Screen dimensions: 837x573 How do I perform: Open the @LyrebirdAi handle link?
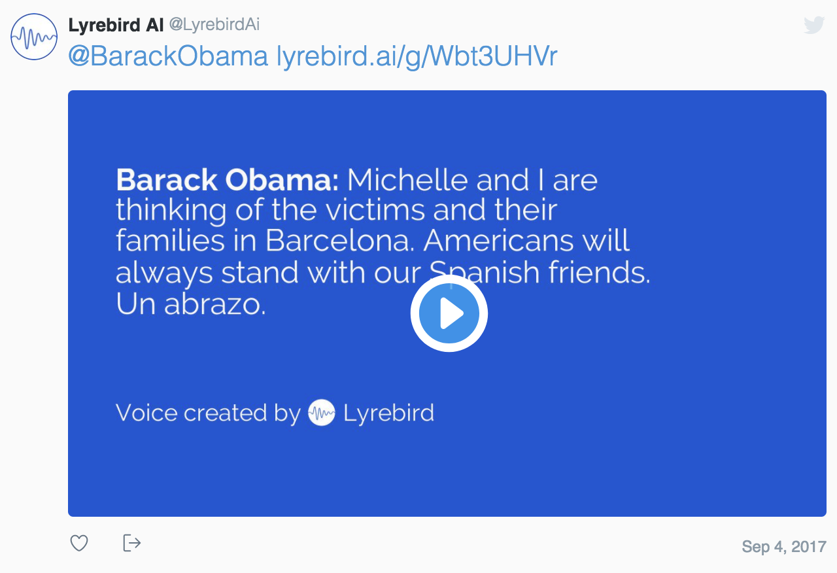pyautogui.click(x=214, y=25)
